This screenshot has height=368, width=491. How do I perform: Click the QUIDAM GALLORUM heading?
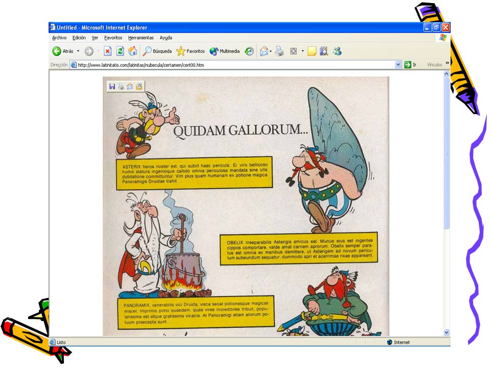(241, 130)
